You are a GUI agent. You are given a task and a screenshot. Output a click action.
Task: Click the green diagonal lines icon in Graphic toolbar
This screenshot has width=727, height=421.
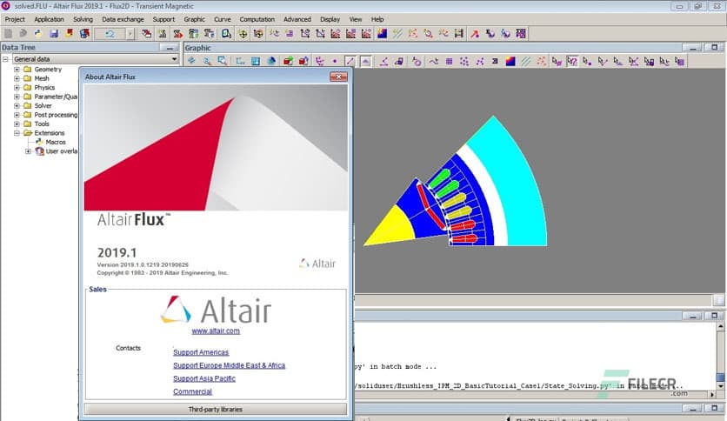click(526, 61)
